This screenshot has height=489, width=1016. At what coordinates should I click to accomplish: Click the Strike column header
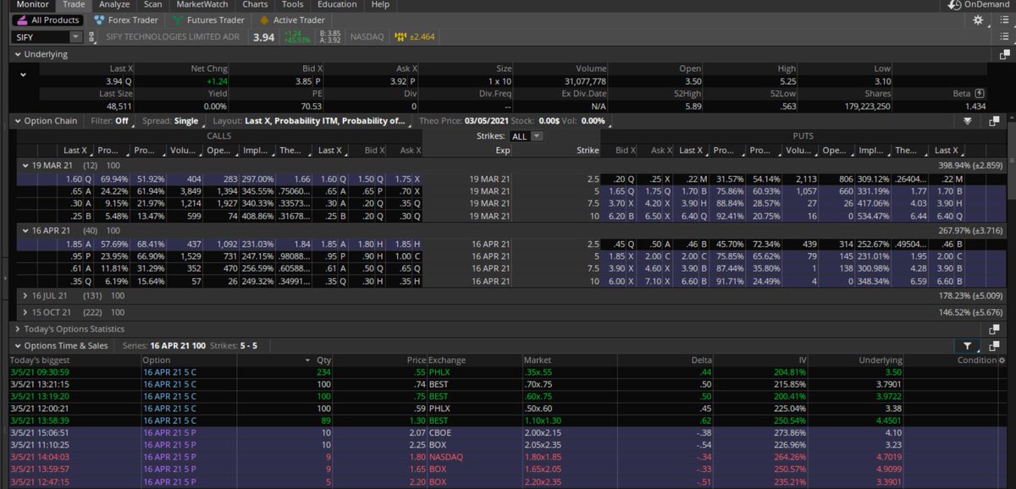pos(587,151)
